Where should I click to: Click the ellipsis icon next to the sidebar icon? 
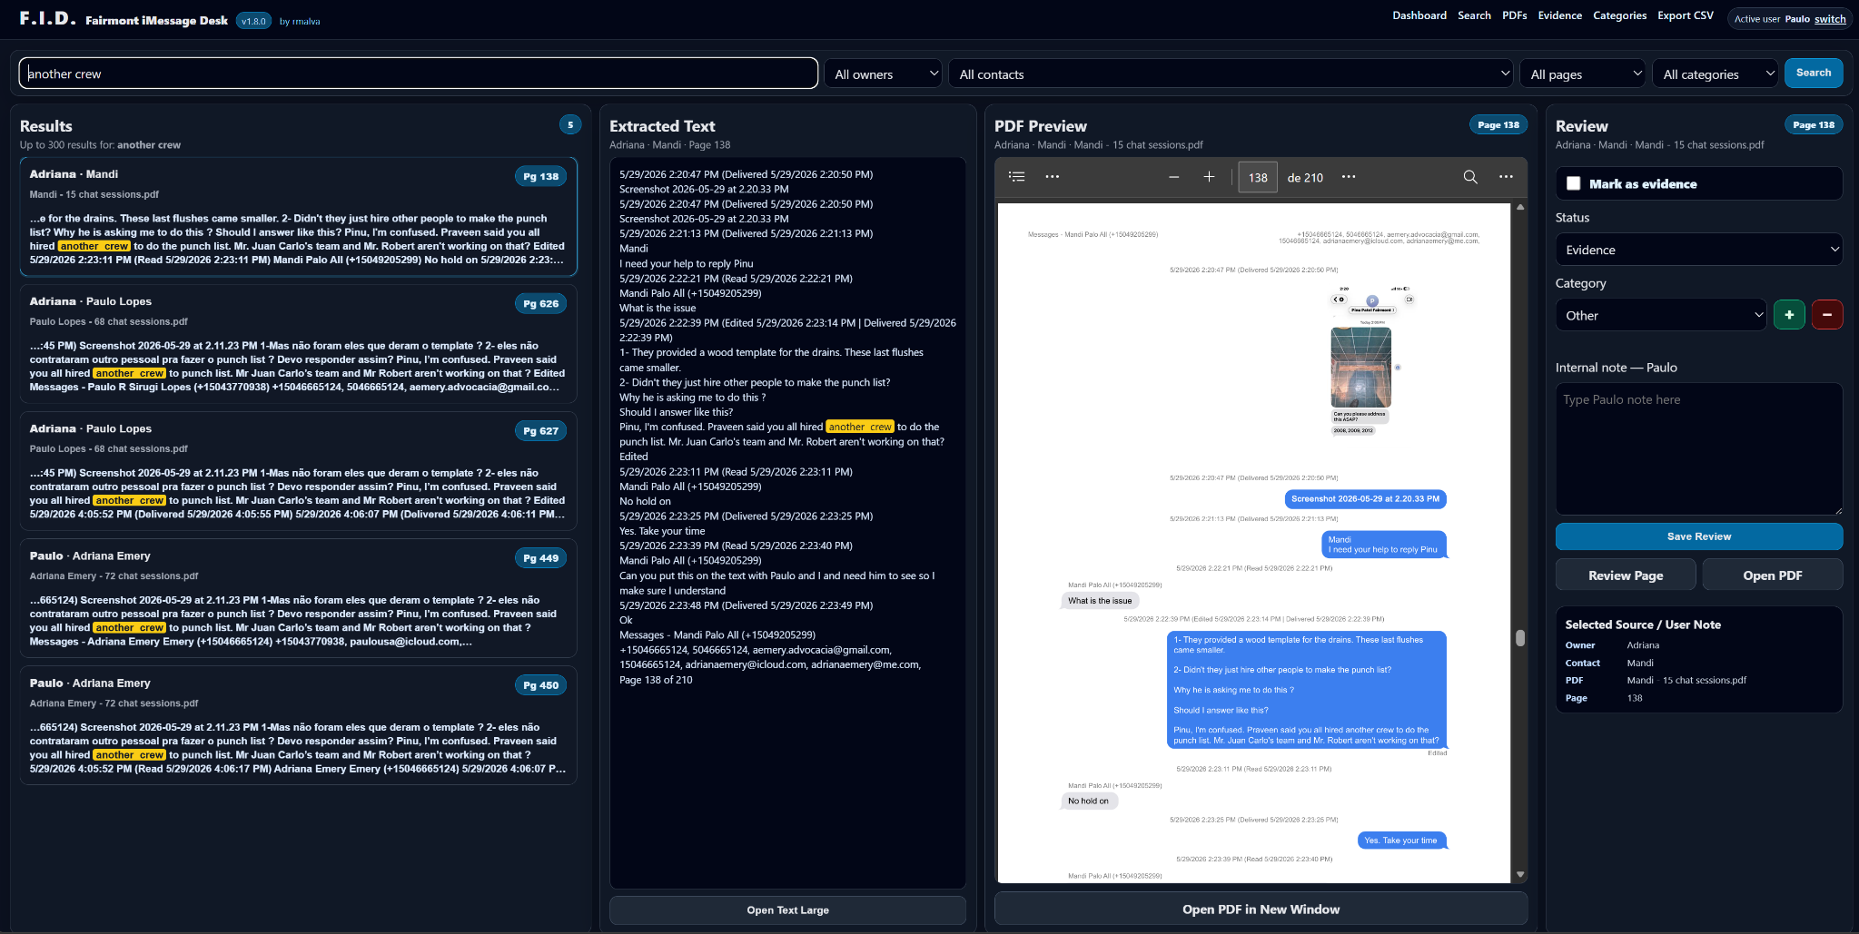pyautogui.click(x=1052, y=177)
